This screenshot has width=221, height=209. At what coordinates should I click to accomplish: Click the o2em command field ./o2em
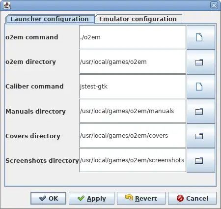(133, 37)
